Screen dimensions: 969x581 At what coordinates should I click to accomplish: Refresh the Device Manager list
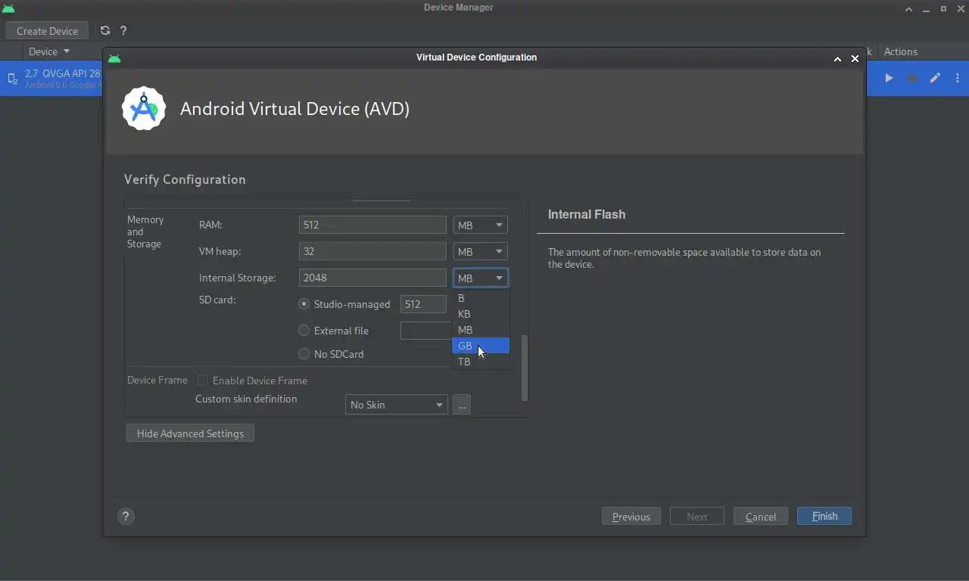click(105, 30)
